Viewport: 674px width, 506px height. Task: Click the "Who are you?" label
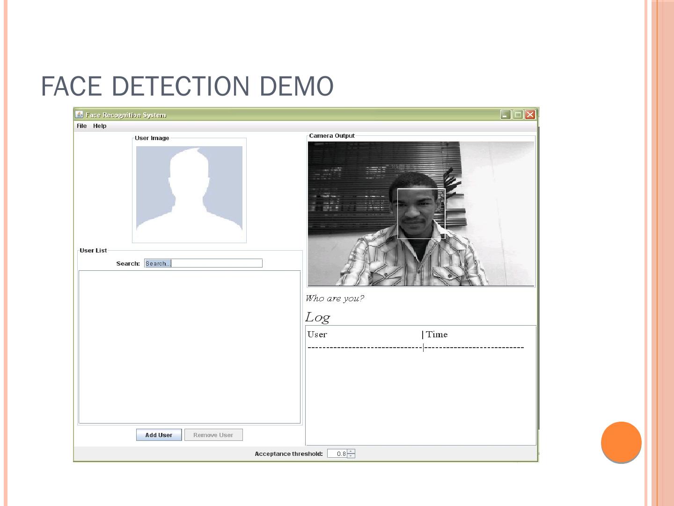[335, 298]
